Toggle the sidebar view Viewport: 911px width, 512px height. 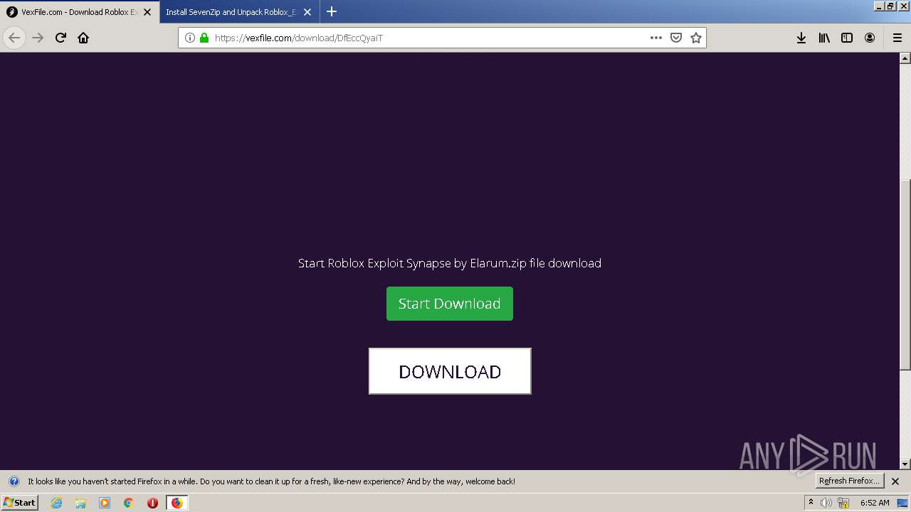coord(847,38)
